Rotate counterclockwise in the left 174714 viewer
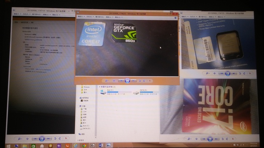The height and width of the screenshot is (148, 264). point(55,139)
